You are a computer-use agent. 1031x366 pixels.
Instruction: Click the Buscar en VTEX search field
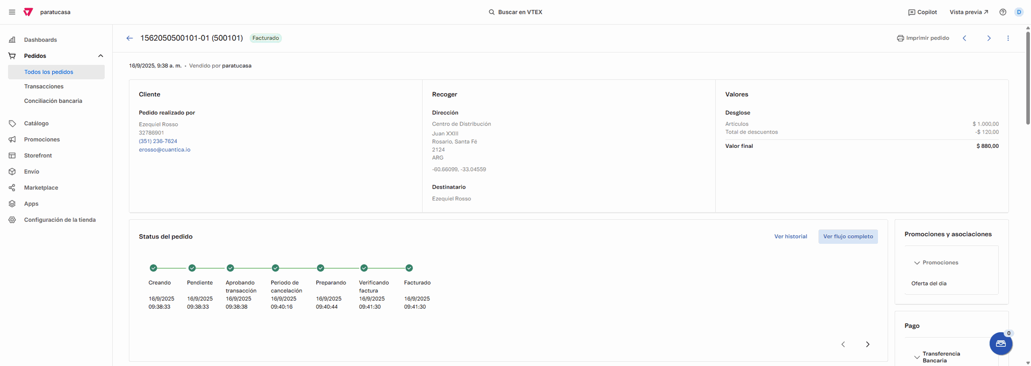515,12
